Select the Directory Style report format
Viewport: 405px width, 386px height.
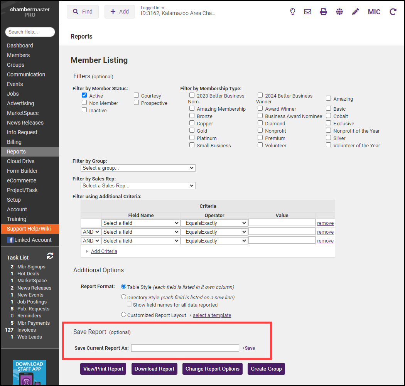point(123,297)
